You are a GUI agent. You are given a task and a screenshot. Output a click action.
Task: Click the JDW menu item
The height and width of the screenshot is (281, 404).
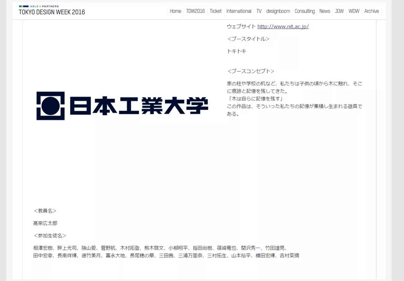click(339, 11)
